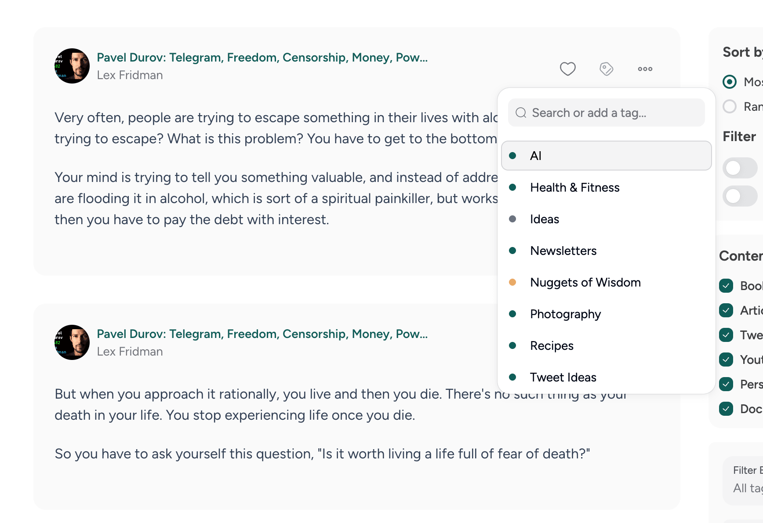Open the three-dot more options menu
Viewport: 763px width, 523px height.
645,69
